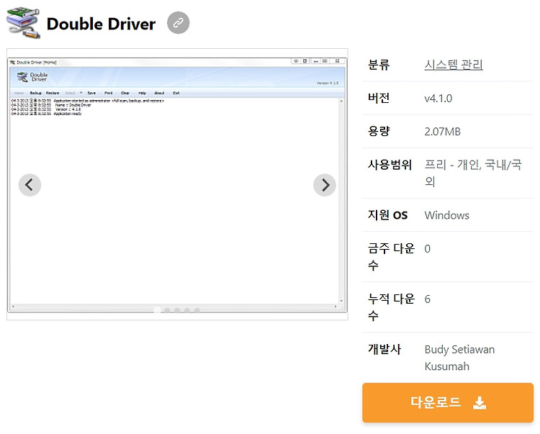
Task: Copy page link via chain icon
Action: pyautogui.click(x=178, y=23)
